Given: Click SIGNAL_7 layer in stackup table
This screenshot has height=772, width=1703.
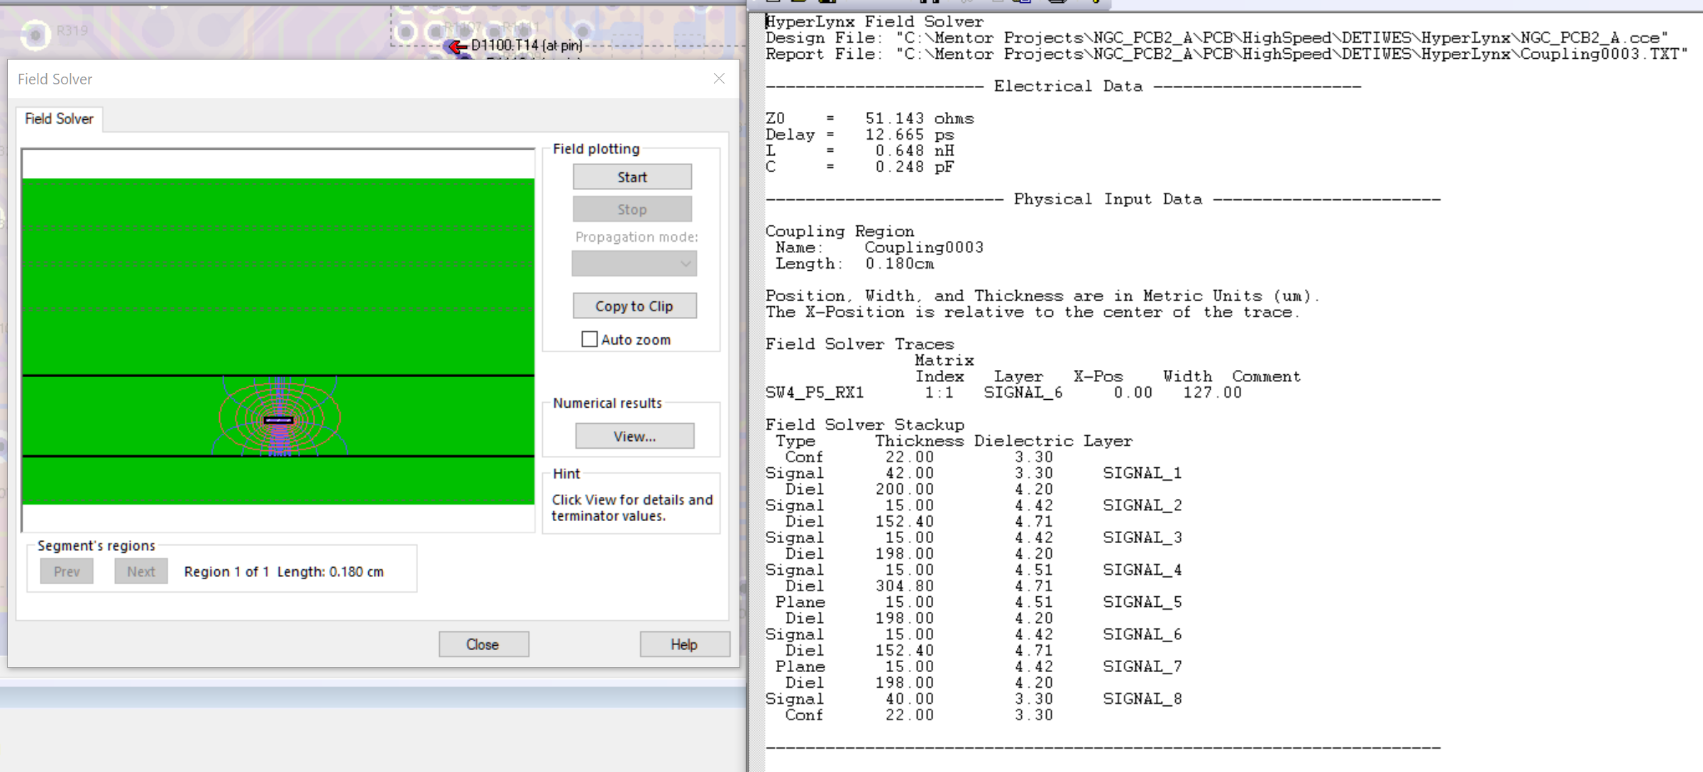Looking at the screenshot, I should tap(1142, 667).
